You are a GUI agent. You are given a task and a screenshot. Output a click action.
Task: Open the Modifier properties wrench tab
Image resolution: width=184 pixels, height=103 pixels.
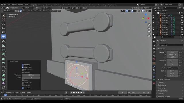click(154, 67)
